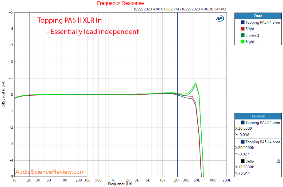Image resolution: width=283 pixels, height=187 pixels.
Task: Click the X:20.0000k cursor value
Action: click(x=245, y=148)
